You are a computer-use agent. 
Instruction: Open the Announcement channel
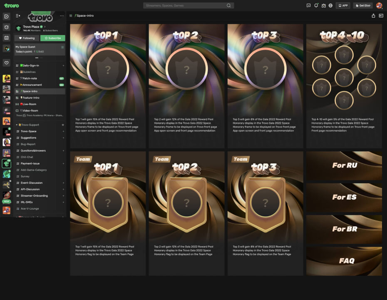(32, 85)
